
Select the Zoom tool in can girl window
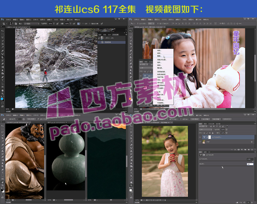click(131, 185)
